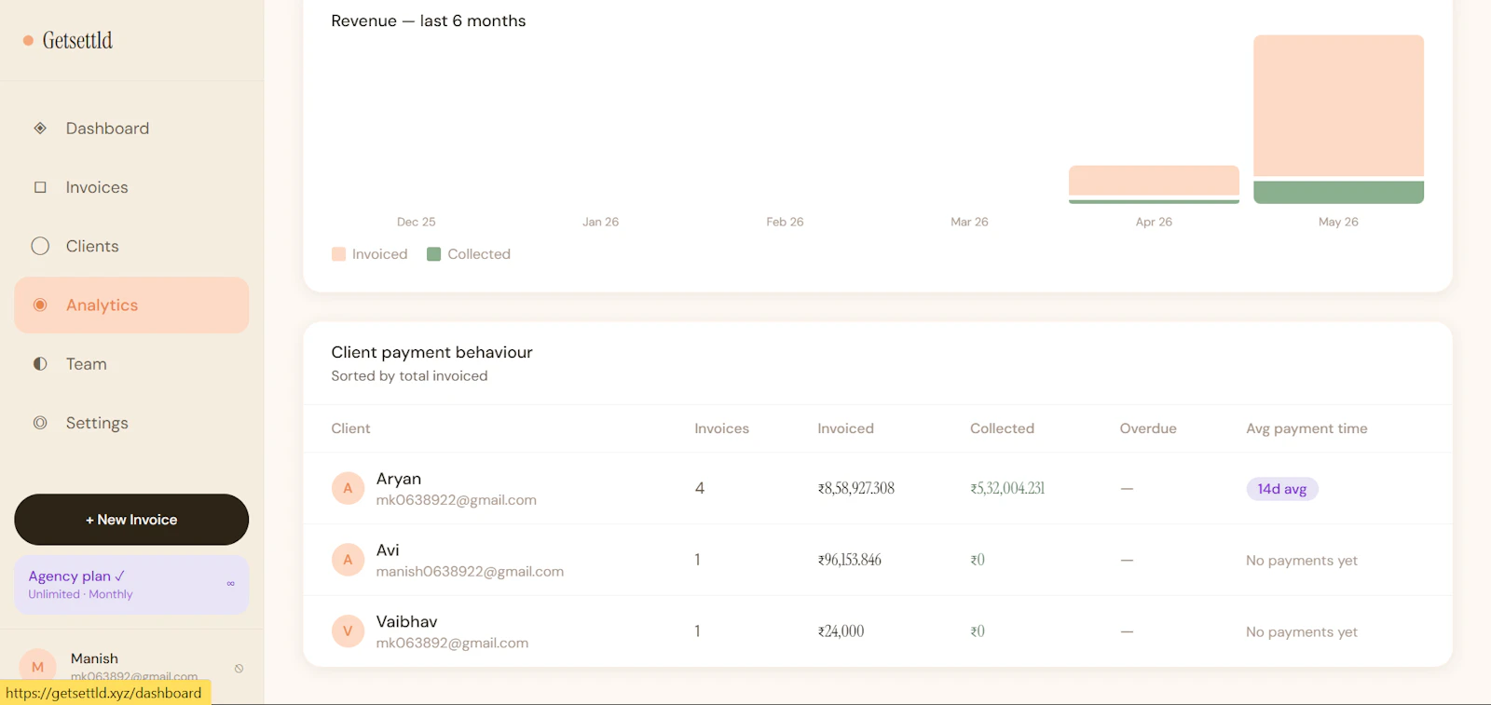Click the Apr 26 axis label
Viewport: 1491px width, 705px height.
pyautogui.click(x=1154, y=222)
